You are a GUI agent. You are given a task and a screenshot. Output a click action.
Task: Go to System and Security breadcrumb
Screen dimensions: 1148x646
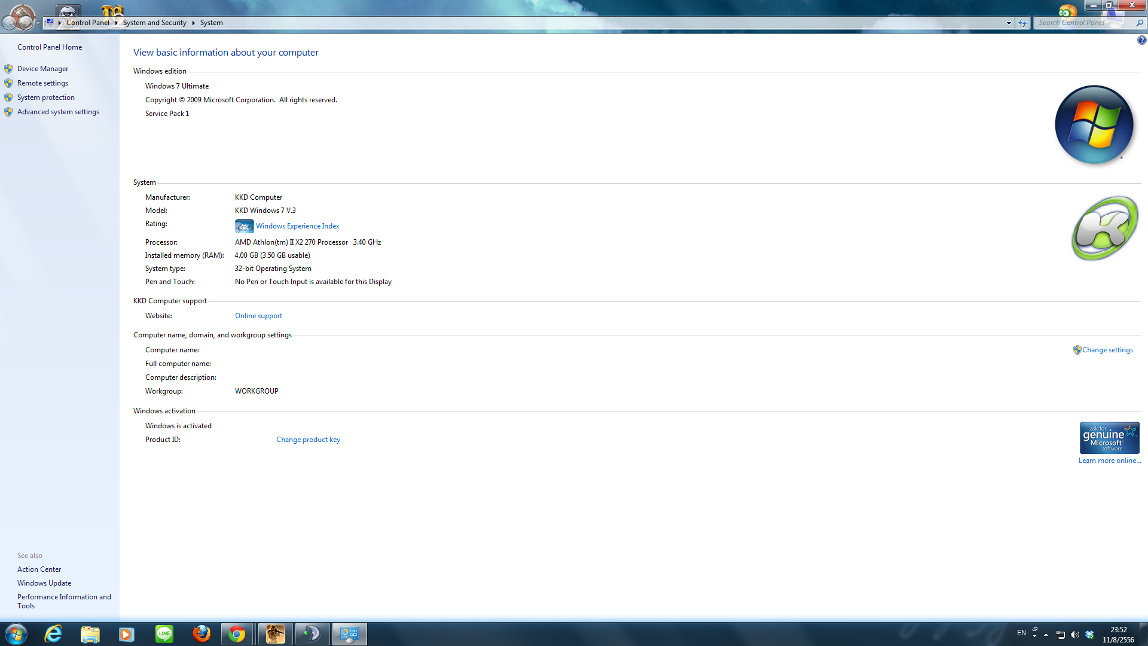click(155, 23)
